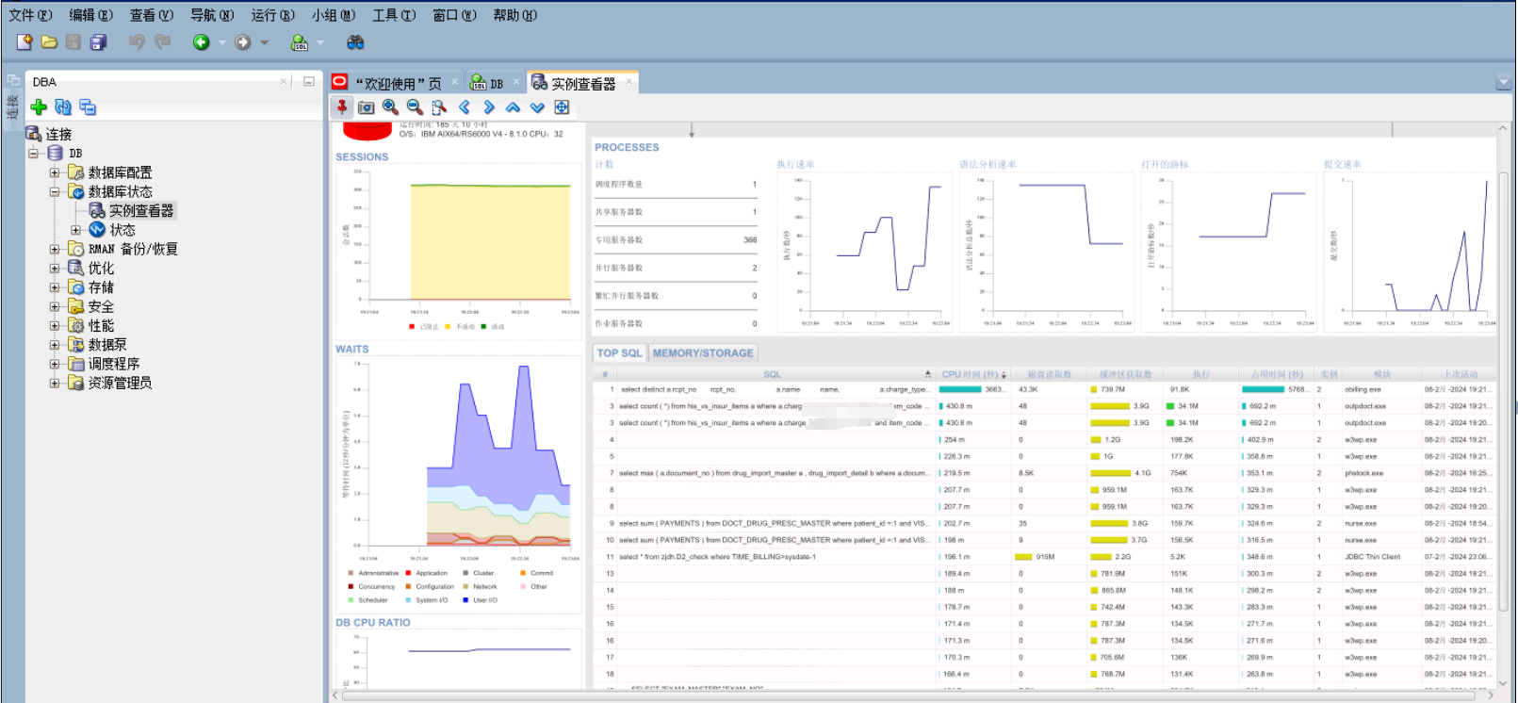
Task: Expand the 资源管理员 folder
Action: 54,383
